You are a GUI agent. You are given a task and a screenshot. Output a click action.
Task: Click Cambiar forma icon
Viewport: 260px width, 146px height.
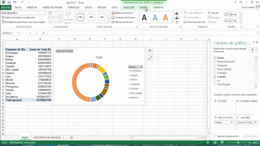click(x=68, y=18)
